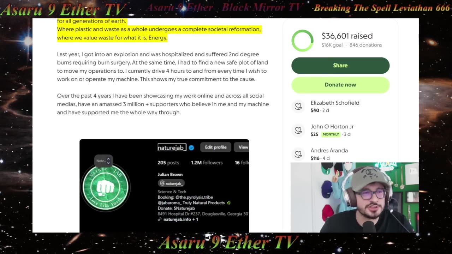Screen dimensions: 452x254
Task: Open the View button next to Edit profile
Action: pyautogui.click(x=242, y=147)
